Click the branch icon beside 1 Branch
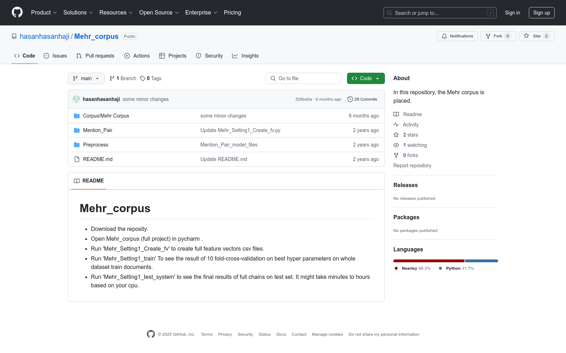 click(112, 78)
